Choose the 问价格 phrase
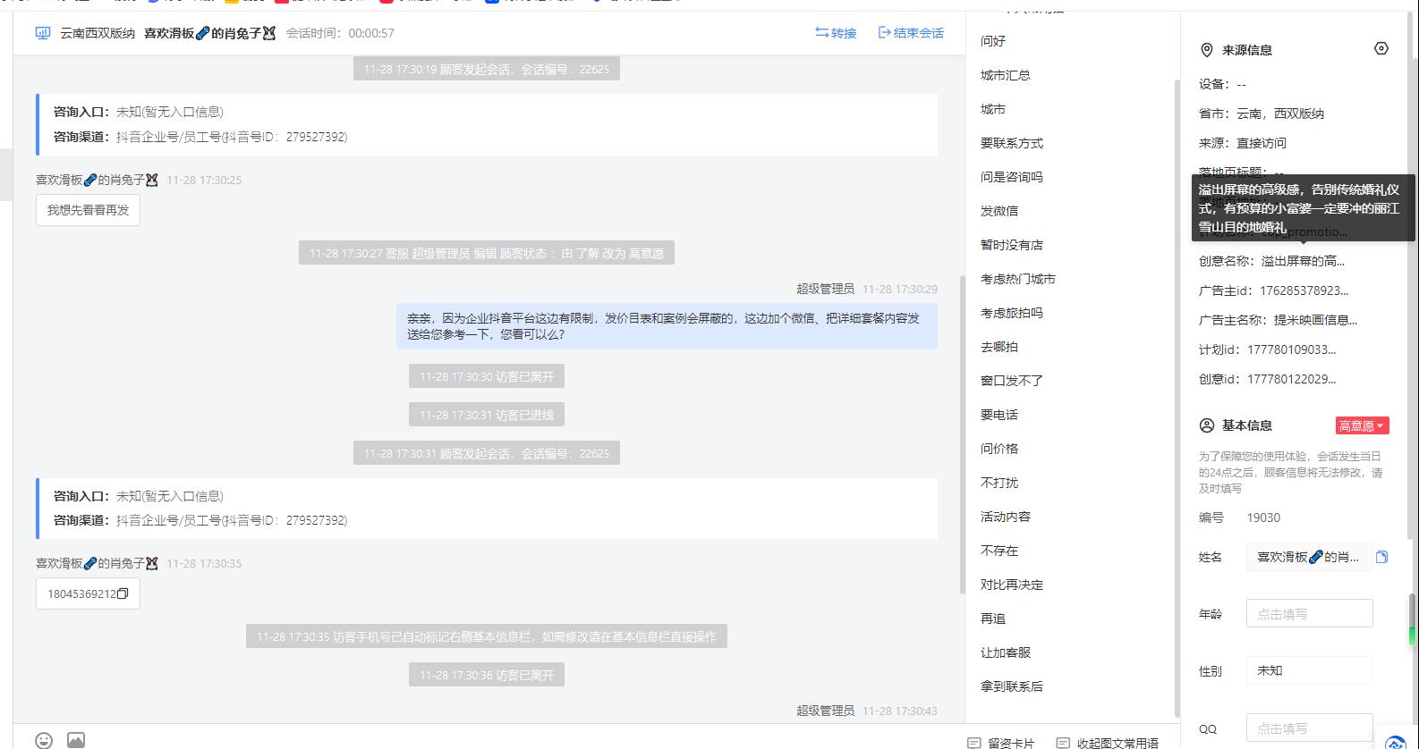Screen dimensions: 1419x749 click(x=999, y=449)
